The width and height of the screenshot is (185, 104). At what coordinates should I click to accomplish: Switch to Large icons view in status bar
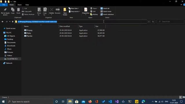click(184, 97)
